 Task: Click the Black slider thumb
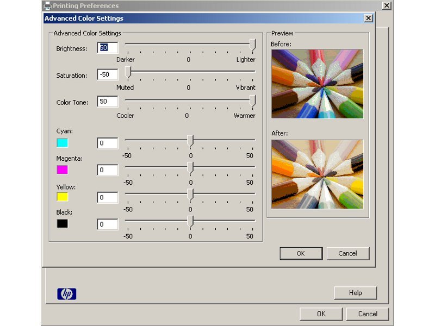coord(190,222)
